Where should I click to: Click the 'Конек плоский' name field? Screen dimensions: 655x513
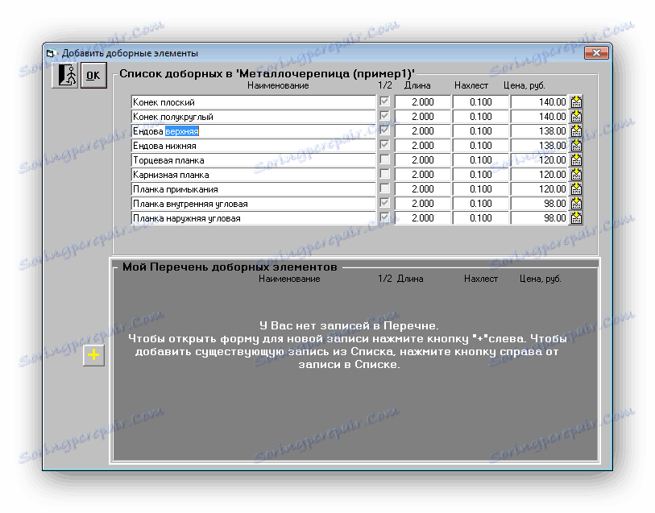(254, 102)
